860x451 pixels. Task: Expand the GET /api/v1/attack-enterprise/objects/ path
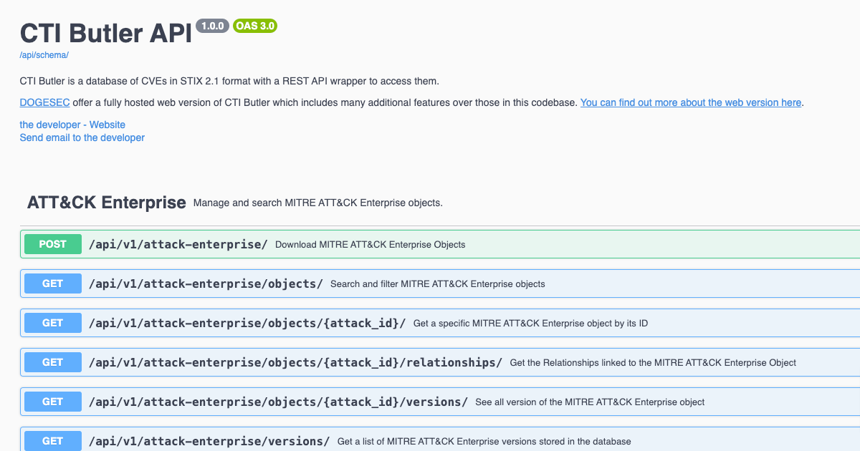click(206, 283)
